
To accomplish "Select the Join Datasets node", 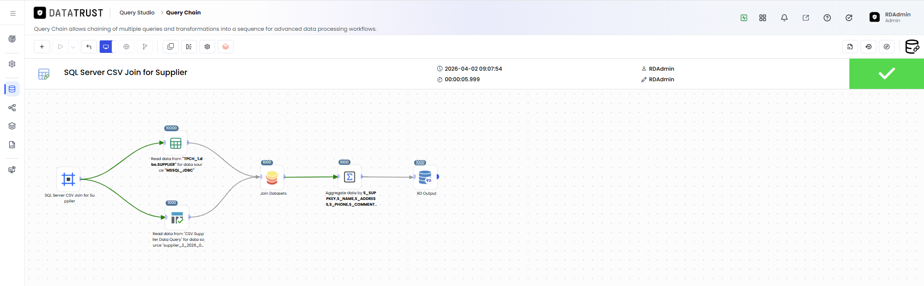I will pos(273,177).
